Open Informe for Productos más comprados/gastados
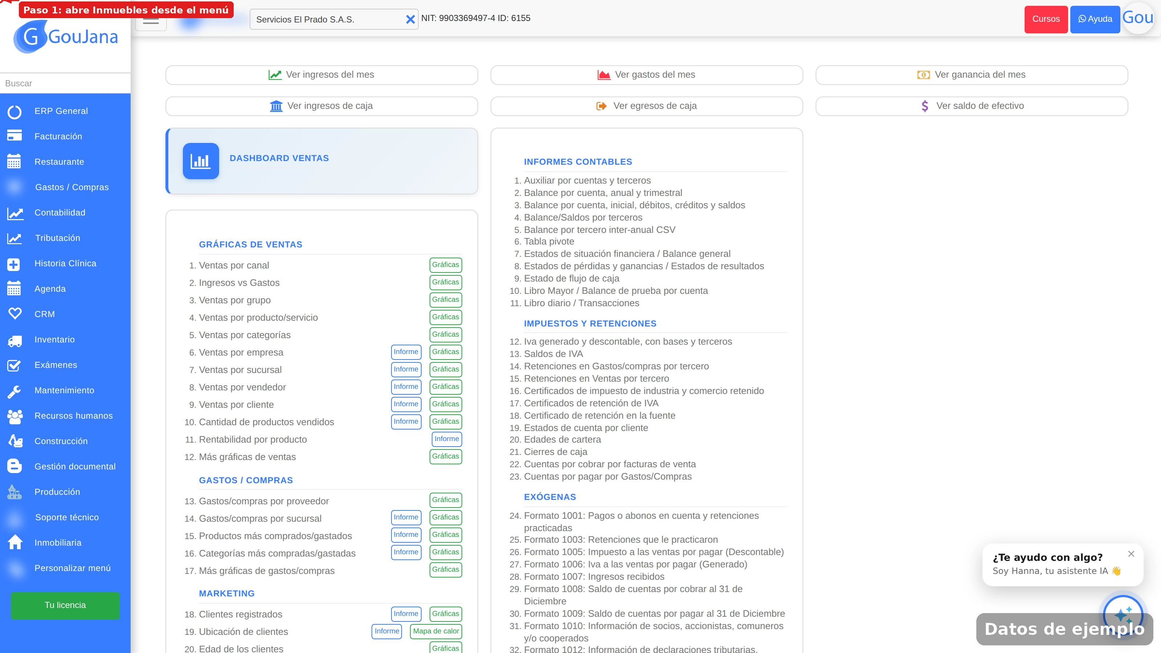The width and height of the screenshot is (1161, 653). 406,535
